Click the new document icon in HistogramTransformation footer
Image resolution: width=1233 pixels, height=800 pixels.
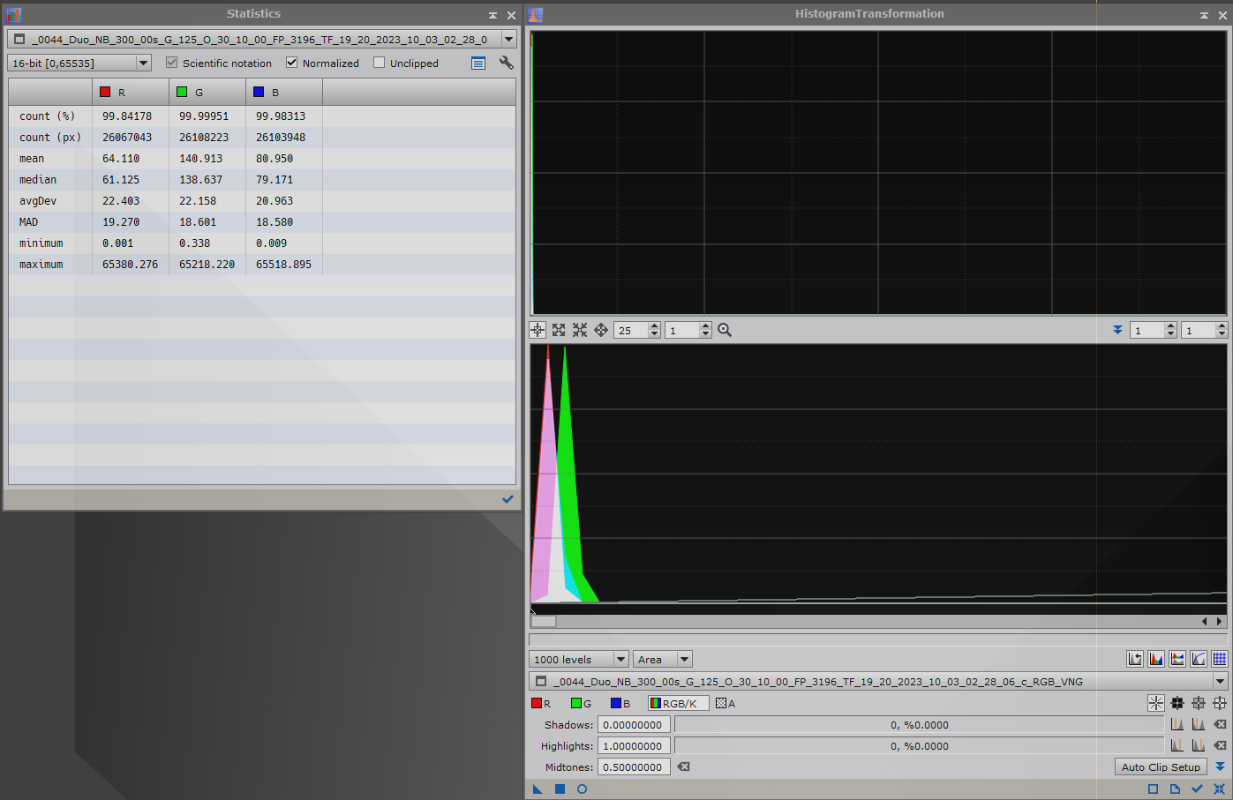[1175, 789]
